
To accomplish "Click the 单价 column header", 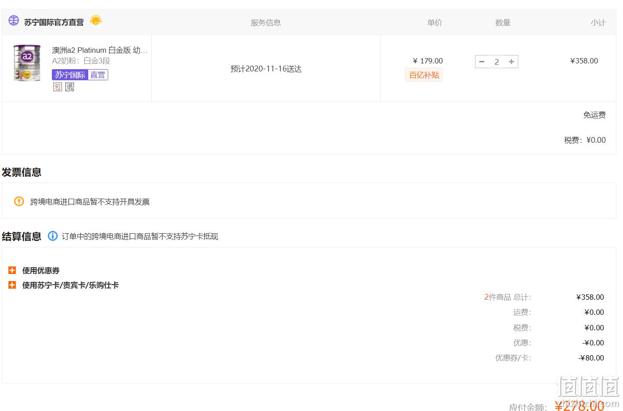I will [x=435, y=23].
